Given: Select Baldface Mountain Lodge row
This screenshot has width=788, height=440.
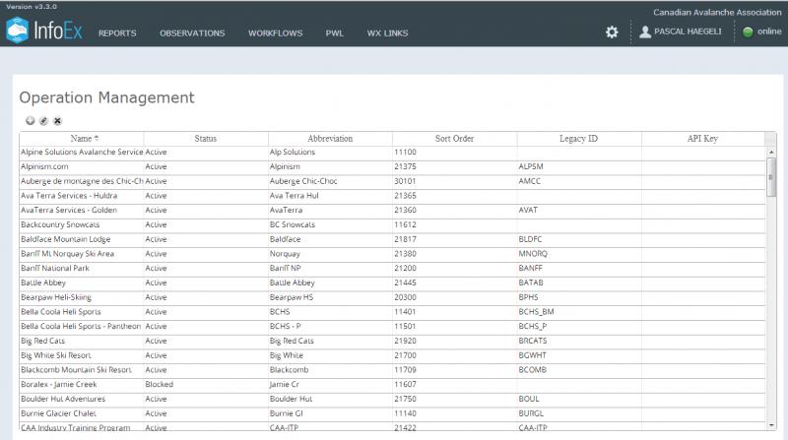Looking at the screenshot, I should point(392,239).
